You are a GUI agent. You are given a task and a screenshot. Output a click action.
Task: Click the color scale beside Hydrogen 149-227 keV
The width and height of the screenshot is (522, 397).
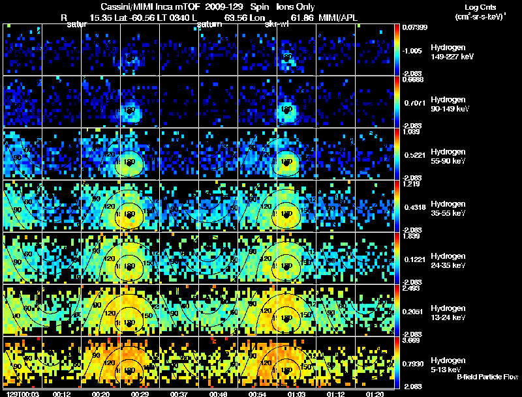click(397, 50)
